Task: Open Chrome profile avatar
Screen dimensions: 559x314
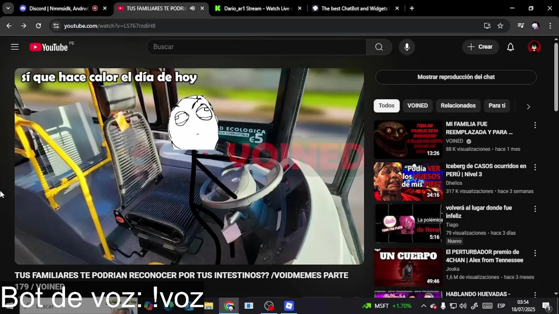Action: pos(535,26)
